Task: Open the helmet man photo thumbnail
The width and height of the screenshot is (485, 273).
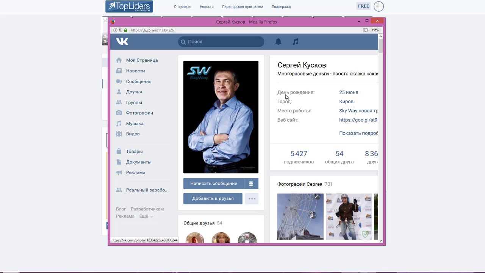Action: point(349,217)
